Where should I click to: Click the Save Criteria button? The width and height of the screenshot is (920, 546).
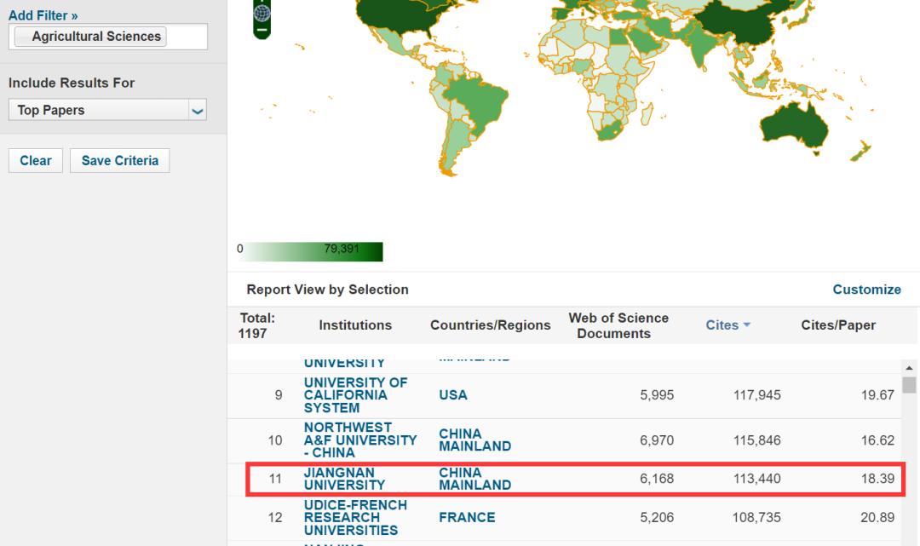point(119,160)
